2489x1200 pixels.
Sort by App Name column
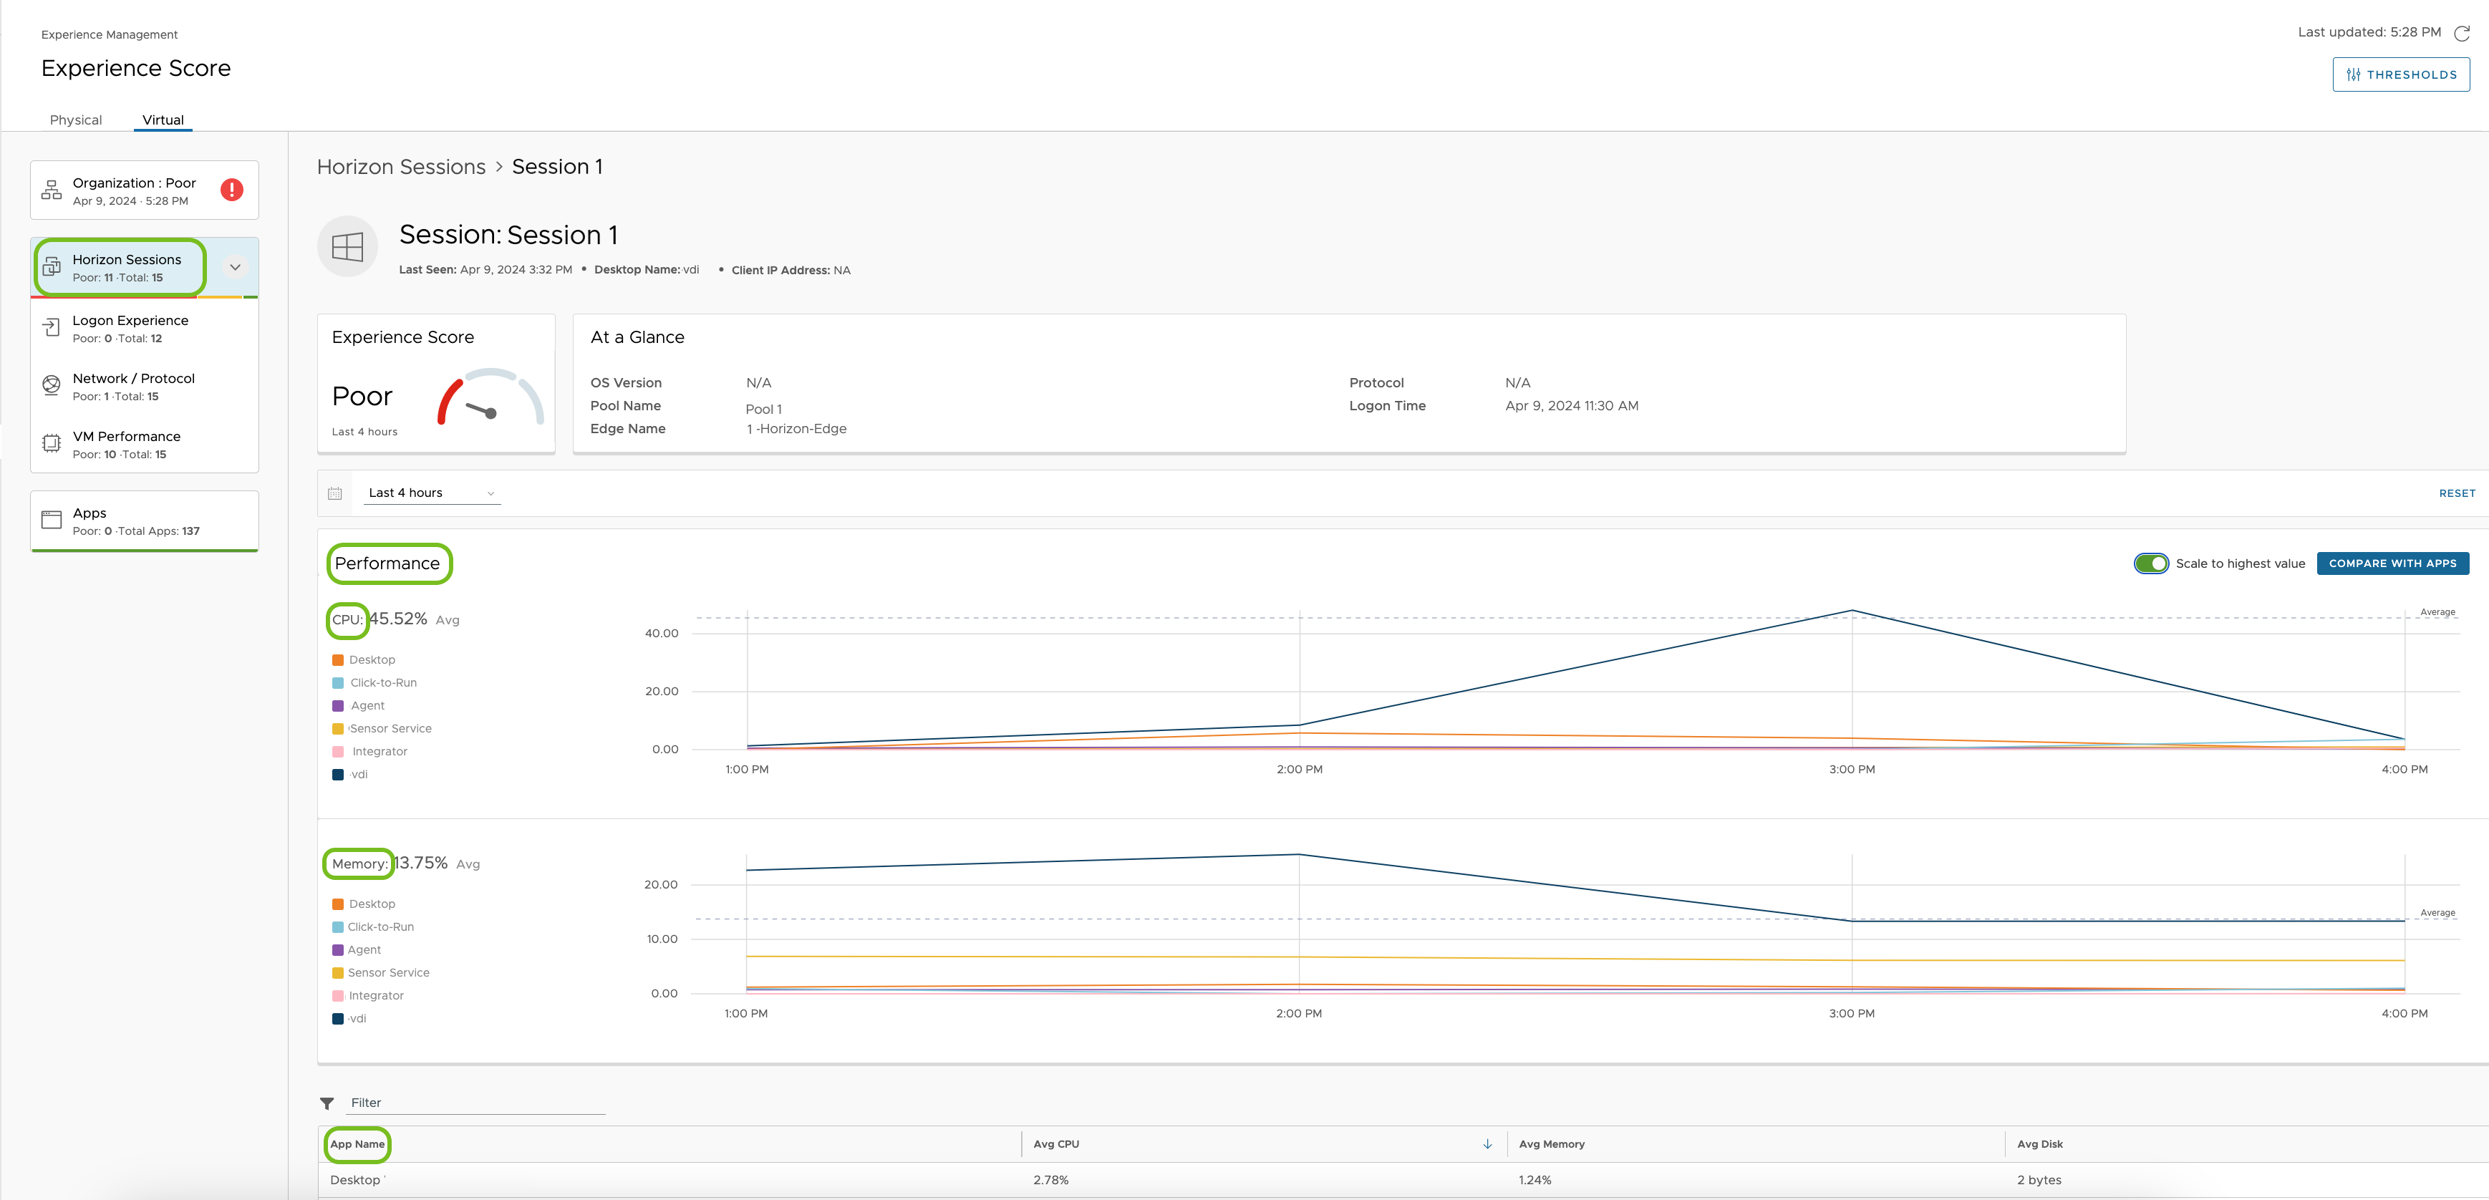click(x=357, y=1145)
